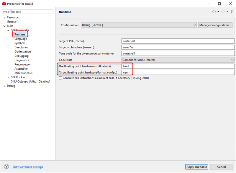
Task: Select the General tree item
Action: coord(12,22)
